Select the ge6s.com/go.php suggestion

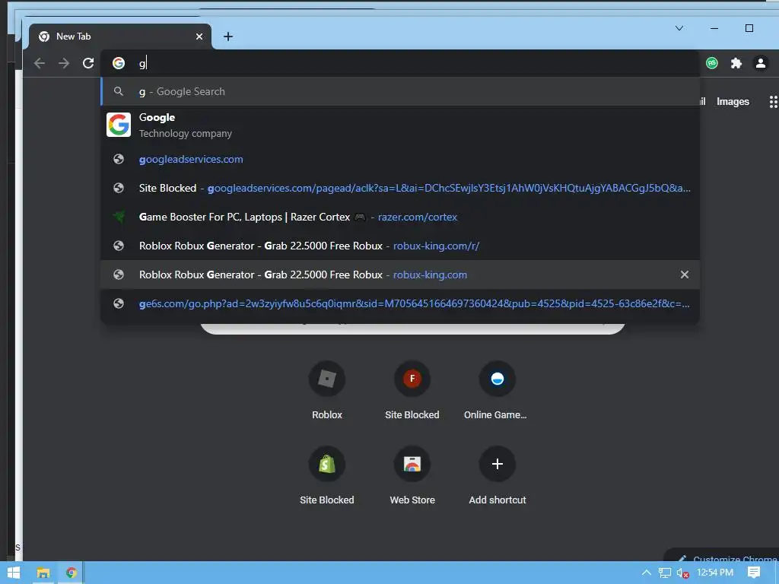400,303
